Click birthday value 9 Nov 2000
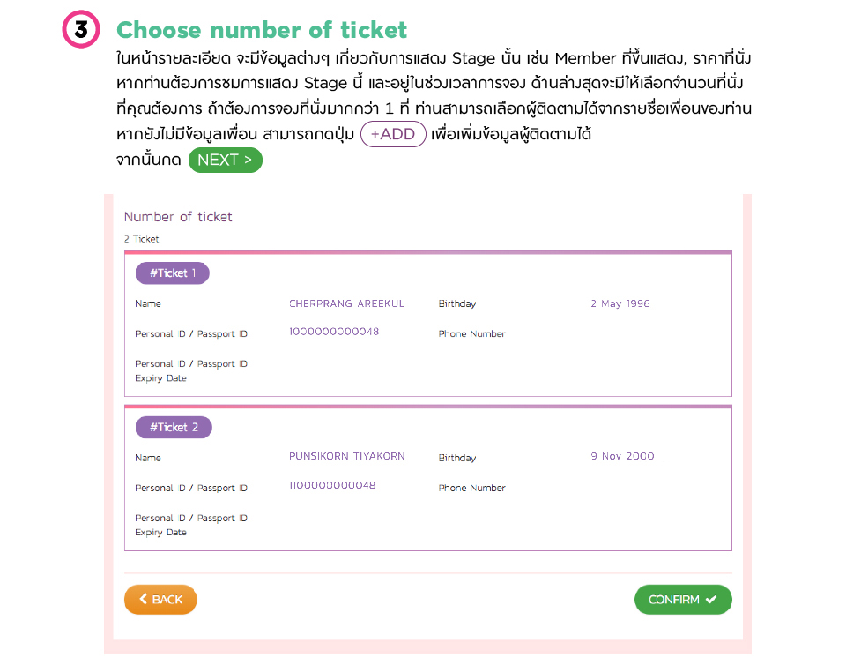Screen dimensions: 846x665 click(x=622, y=457)
